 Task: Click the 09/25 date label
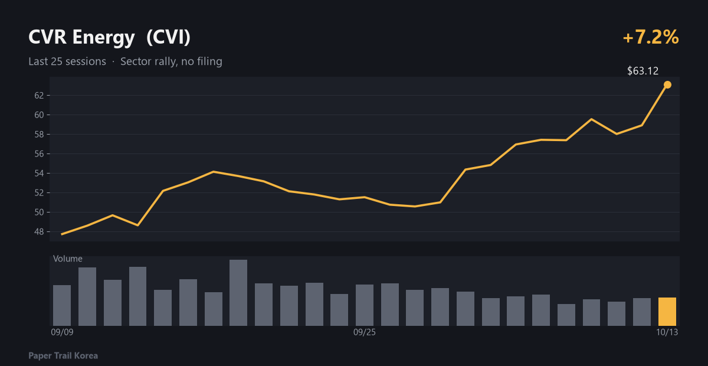pyautogui.click(x=365, y=332)
